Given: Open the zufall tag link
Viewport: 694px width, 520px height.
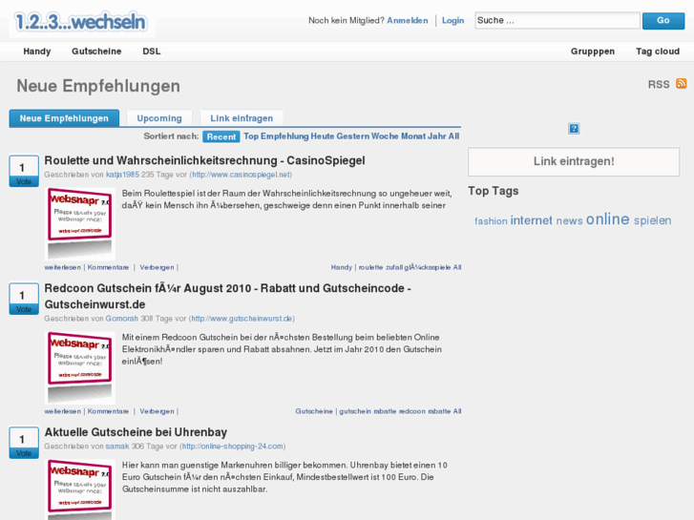Looking at the screenshot, I should [394, 267].
